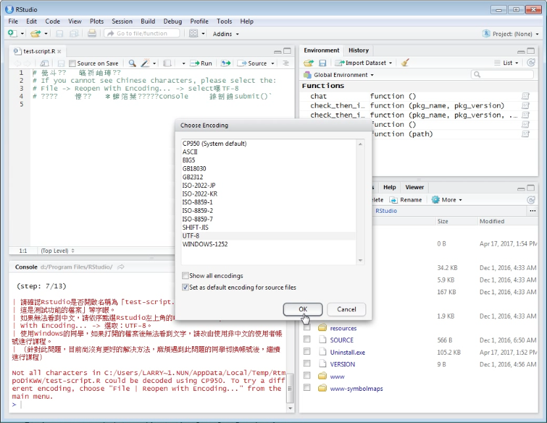Refresh the Environment pane

(531, 62)
